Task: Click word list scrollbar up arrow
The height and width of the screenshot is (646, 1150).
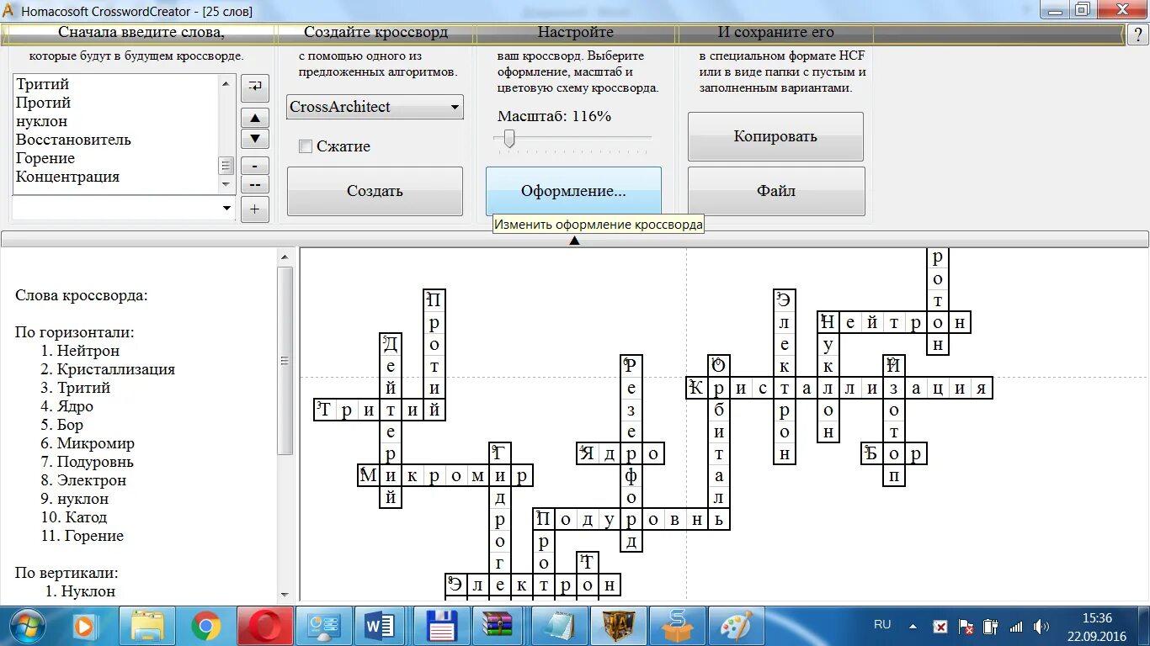Action: 225,83
